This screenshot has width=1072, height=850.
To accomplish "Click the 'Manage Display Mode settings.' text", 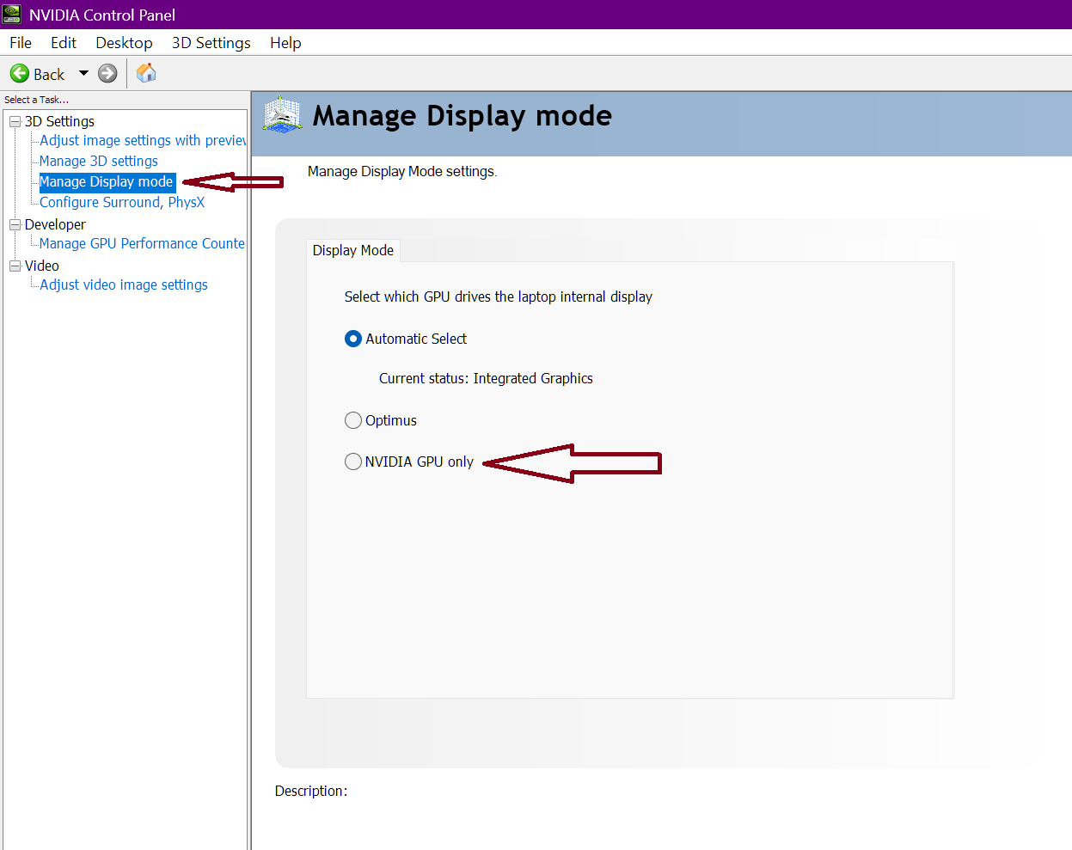I will pos(402,171).
